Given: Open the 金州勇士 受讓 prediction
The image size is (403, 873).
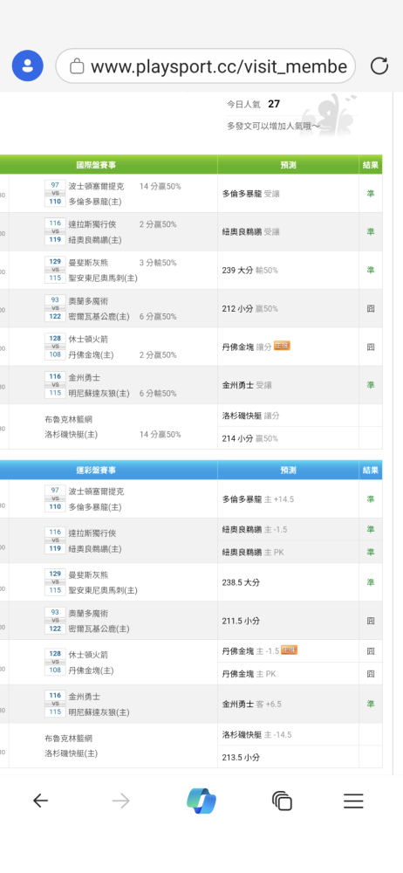Looking at the screenshot, I should (x=247, y=385).
